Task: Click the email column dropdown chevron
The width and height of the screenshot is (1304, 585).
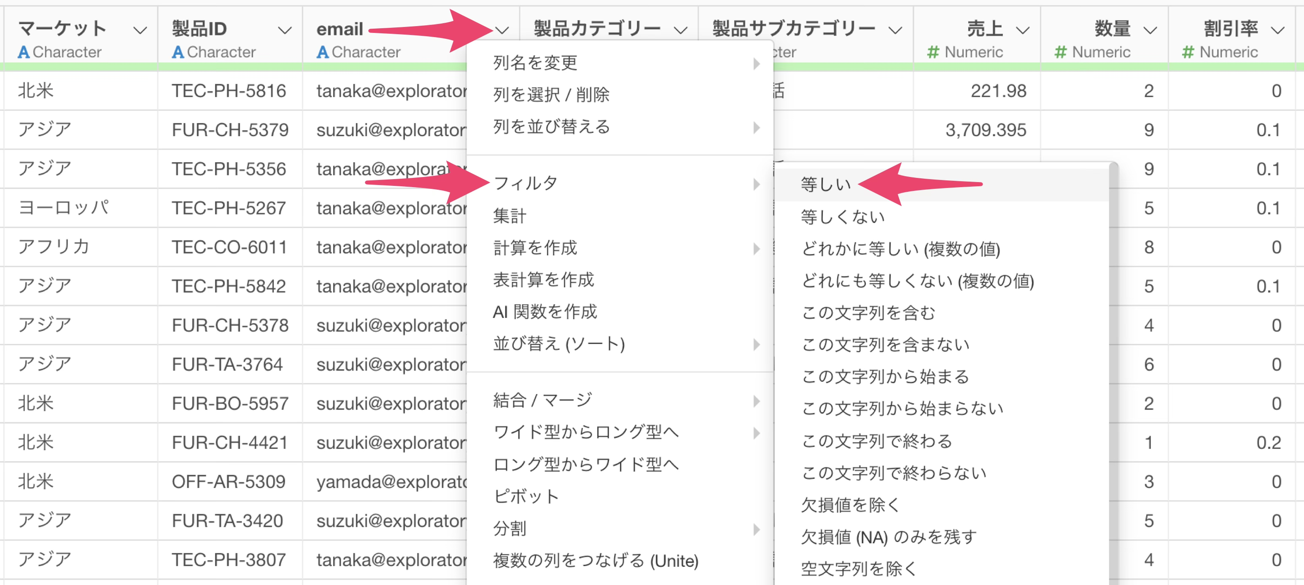Action: tap(502, 30)
